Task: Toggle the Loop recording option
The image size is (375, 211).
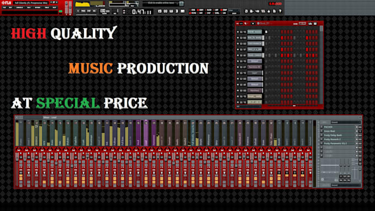Action: coord(216,10)
